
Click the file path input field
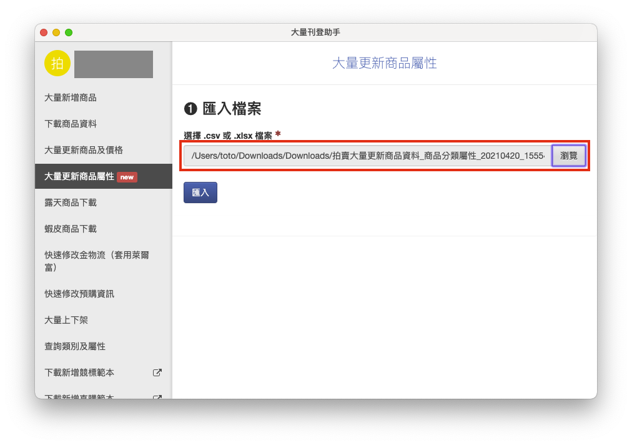point(367,156)
